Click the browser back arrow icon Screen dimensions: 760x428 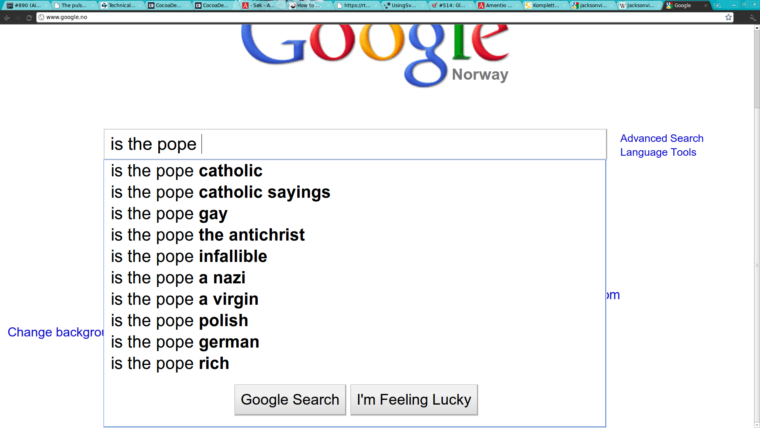pyautogui.click(x=7, y=17)
